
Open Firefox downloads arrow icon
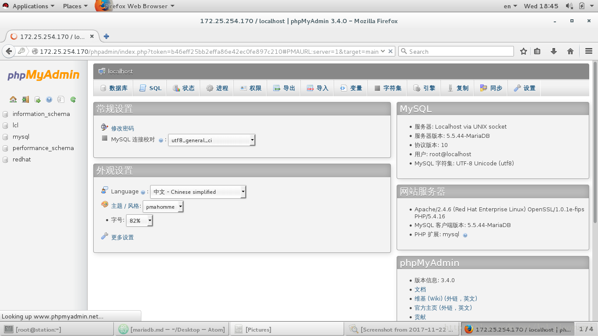[x=553, y=51]
